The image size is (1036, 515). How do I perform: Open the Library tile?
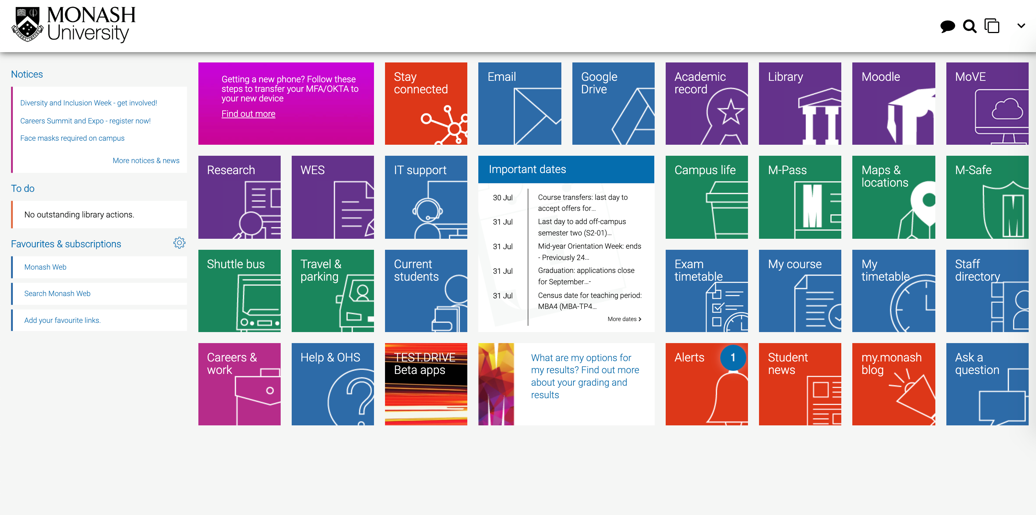[x=800, y=103]
